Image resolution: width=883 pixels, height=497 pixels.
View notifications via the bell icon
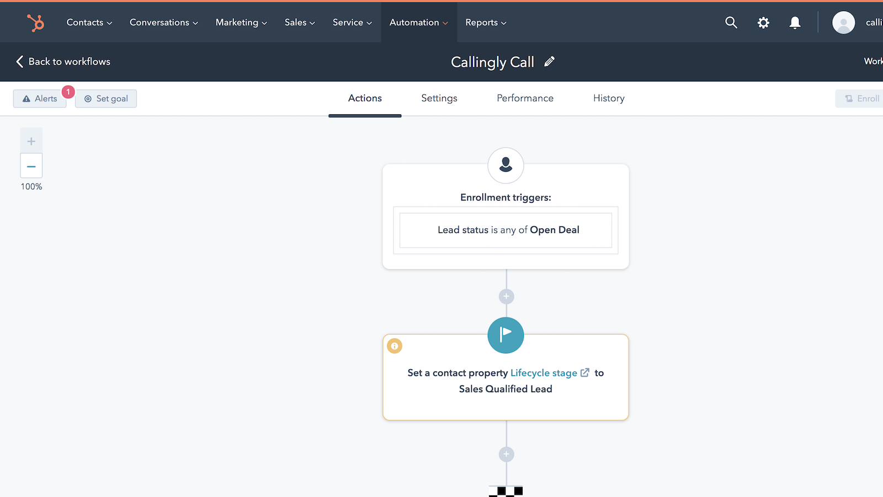point(795,22)
